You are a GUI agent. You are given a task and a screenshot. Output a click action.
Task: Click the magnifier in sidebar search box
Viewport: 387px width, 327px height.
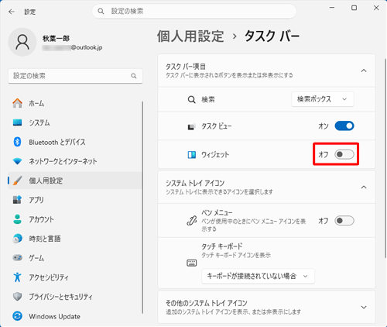coord(134,76)
